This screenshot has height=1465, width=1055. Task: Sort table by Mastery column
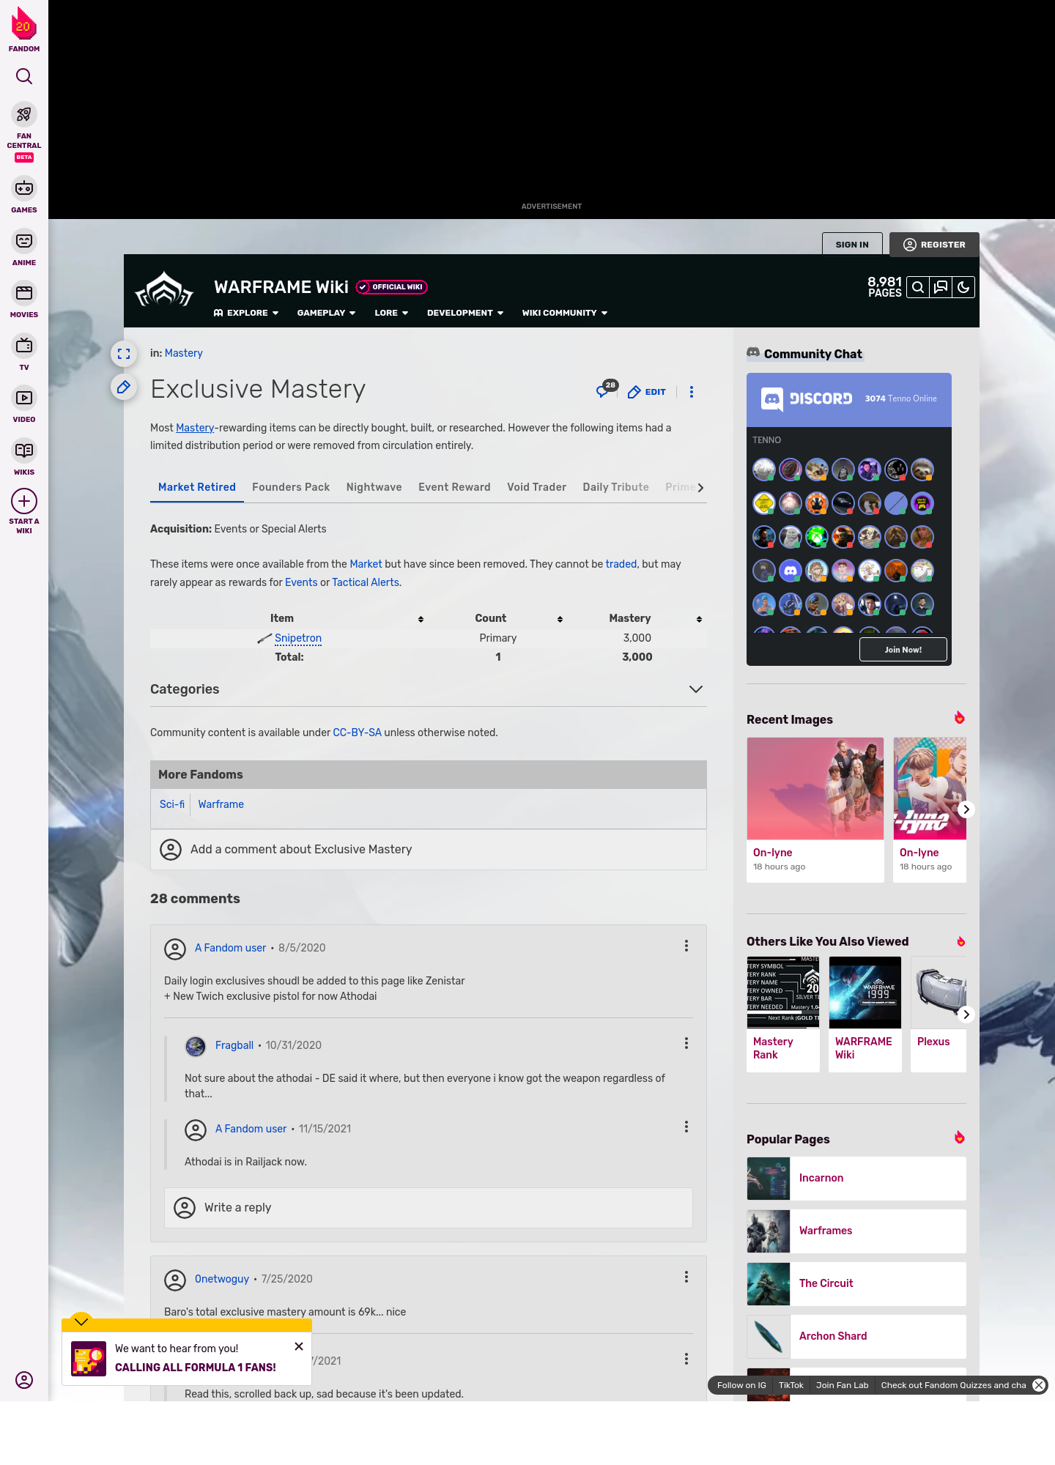pyautogui.click(x=700, y=619)
